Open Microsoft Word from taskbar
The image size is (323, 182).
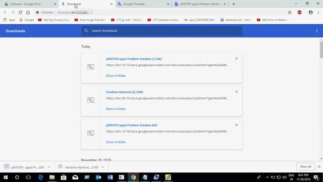click(x=110, y=177)
